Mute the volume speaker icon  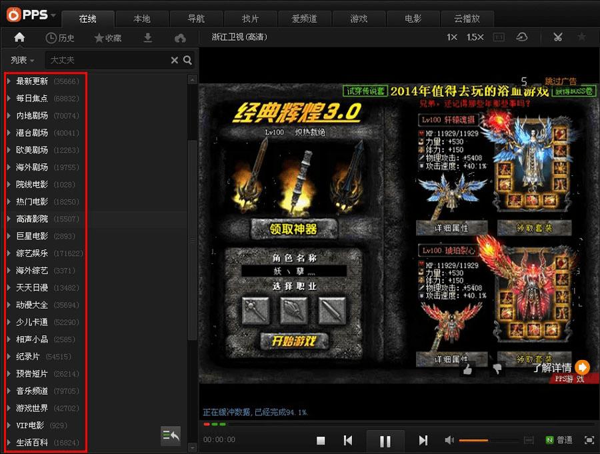coord(449,440)
